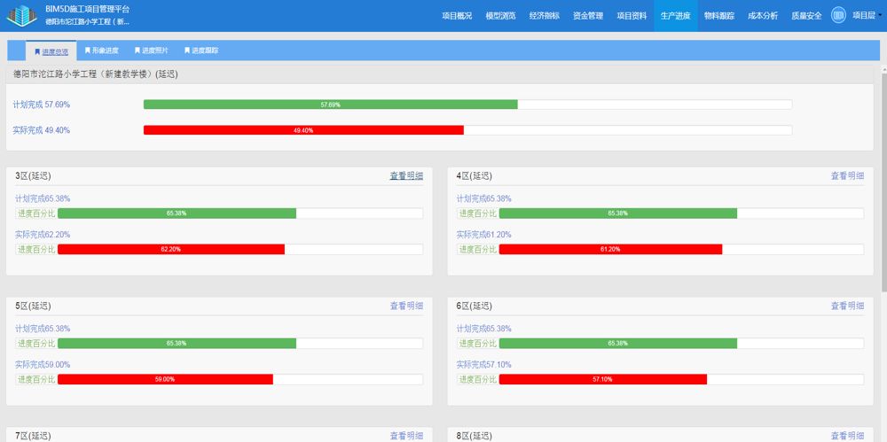
Task: Click the BIM5D施工项目管理平台 title text
Action: click(88, 10)
